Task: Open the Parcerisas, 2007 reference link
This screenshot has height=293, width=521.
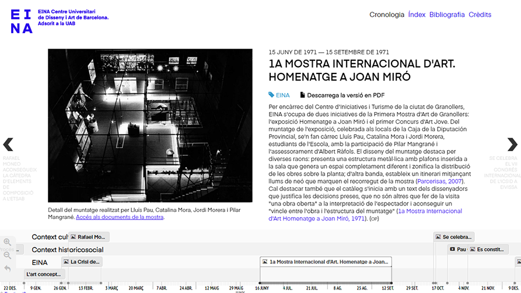Action: click(439, 182)
